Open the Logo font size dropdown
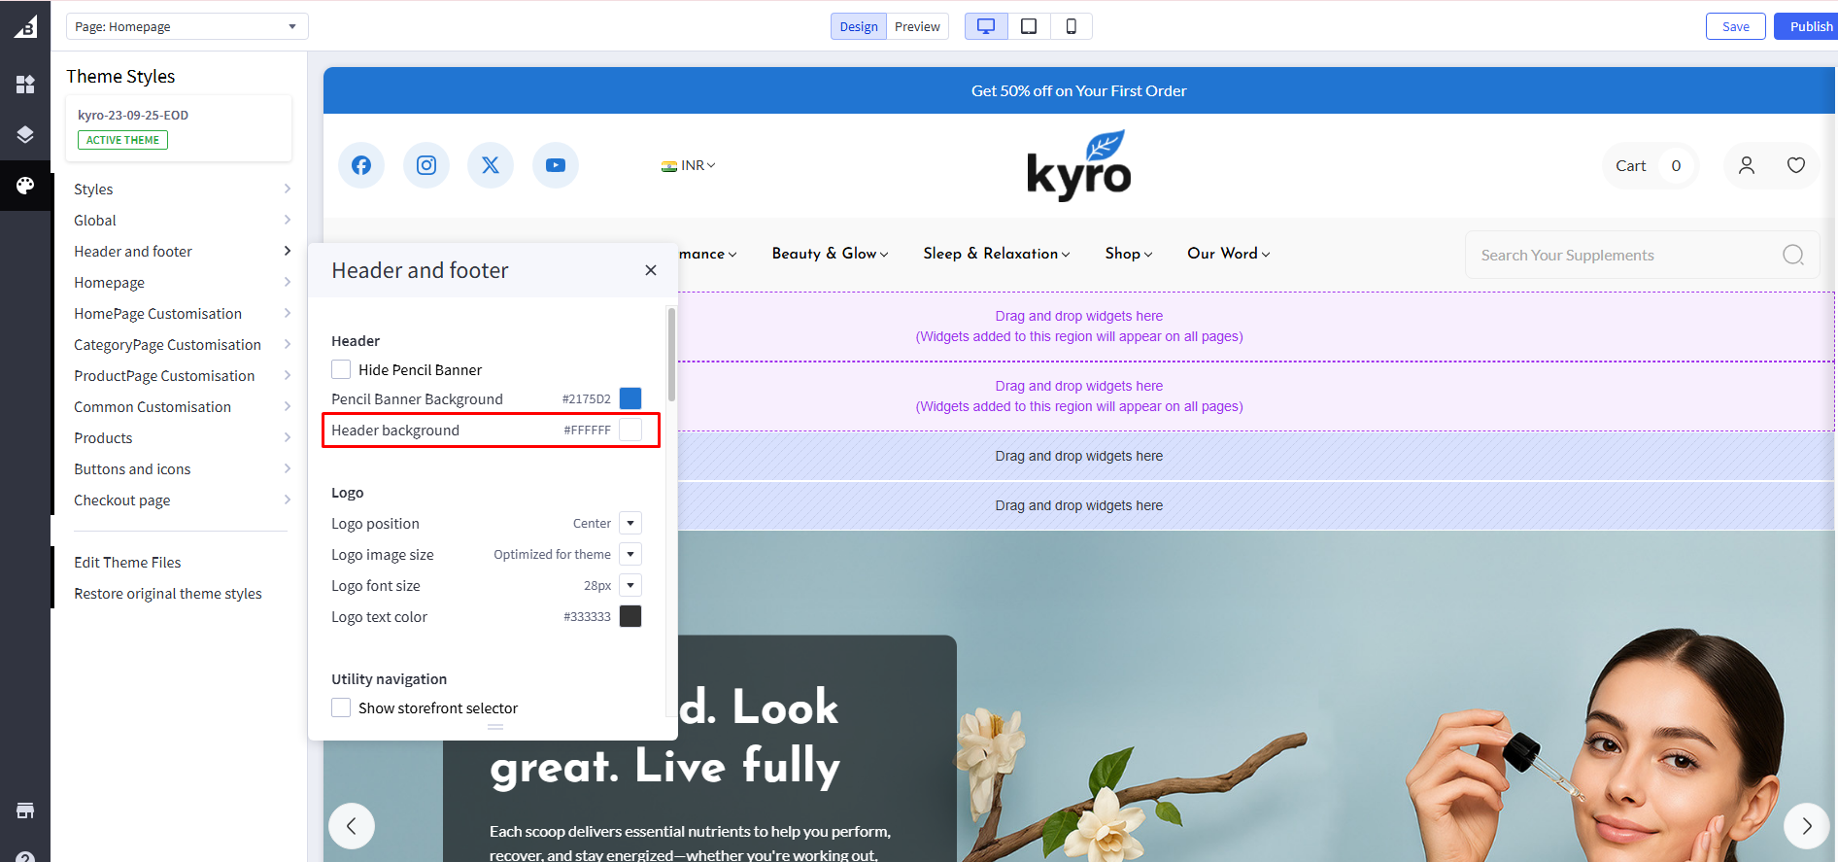Image resolution: width=1838 pixels, height=862 pixels. (x=630, y=585)
